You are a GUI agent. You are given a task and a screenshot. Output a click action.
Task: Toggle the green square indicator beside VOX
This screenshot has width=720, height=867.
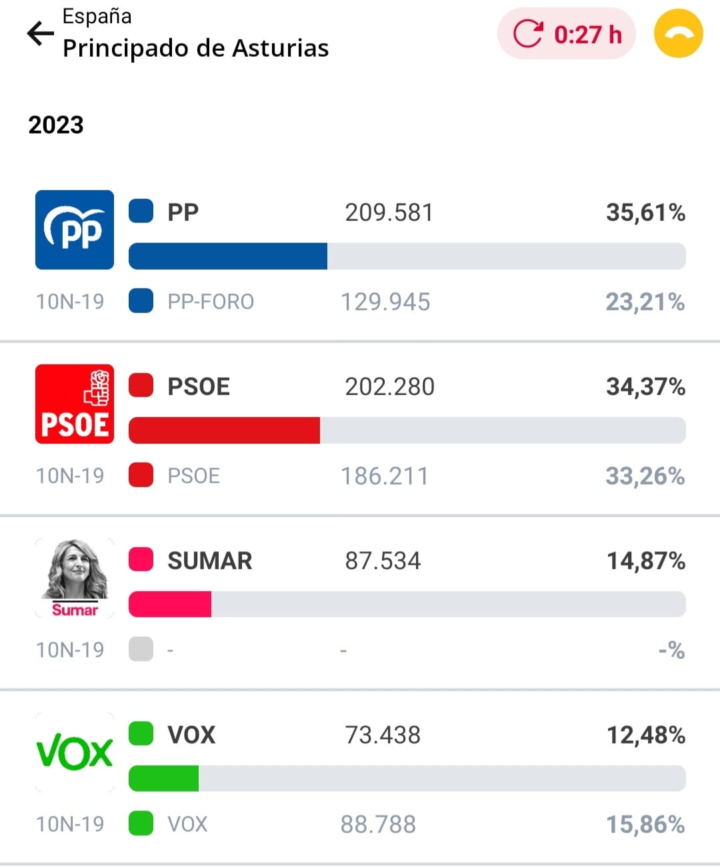pyautogui.click(x=140, y=734)
